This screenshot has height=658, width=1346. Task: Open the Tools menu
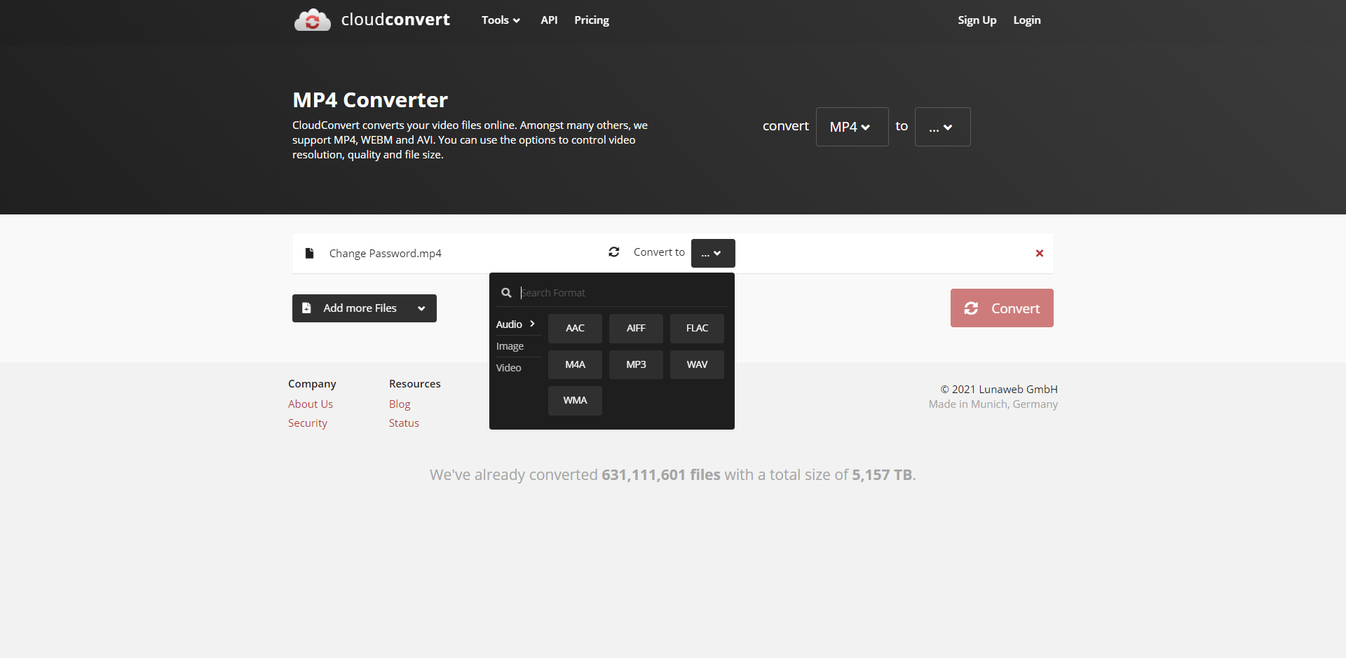pos(500,20)
